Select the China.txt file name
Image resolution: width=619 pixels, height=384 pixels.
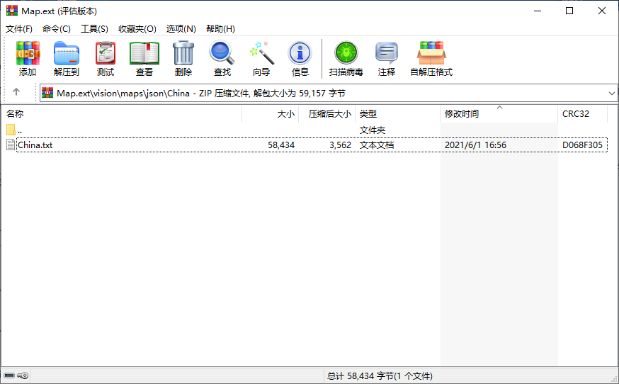pyautogui.click(x=35, y=145)
